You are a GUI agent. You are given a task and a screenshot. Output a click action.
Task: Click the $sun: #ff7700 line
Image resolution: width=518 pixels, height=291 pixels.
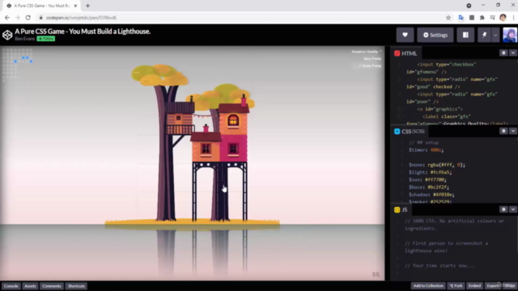(427, 179)
